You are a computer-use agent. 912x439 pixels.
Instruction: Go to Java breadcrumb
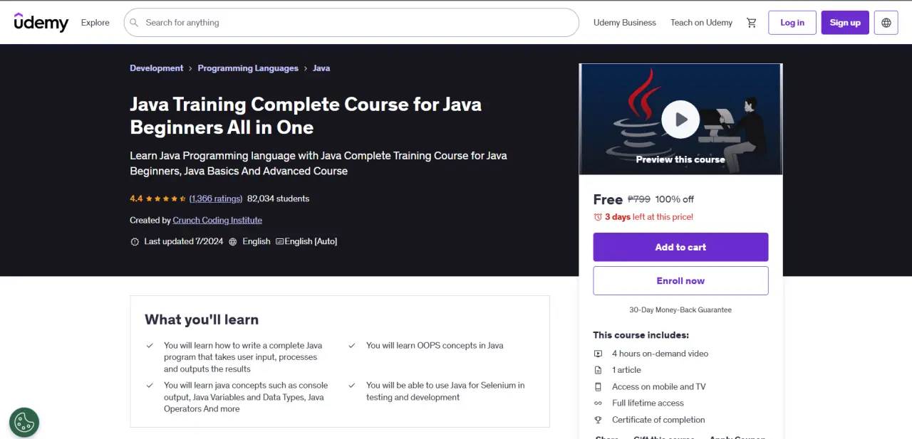tap(321, 68)
